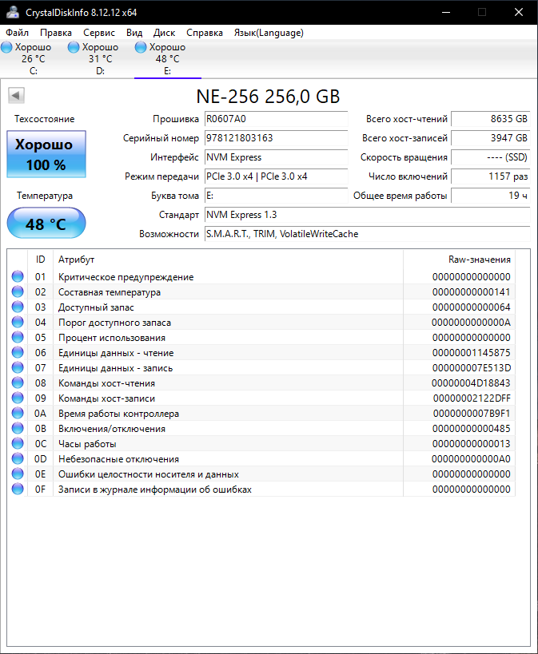
Task: Select the Составная температура attribute row
Action: coord(261,291)
